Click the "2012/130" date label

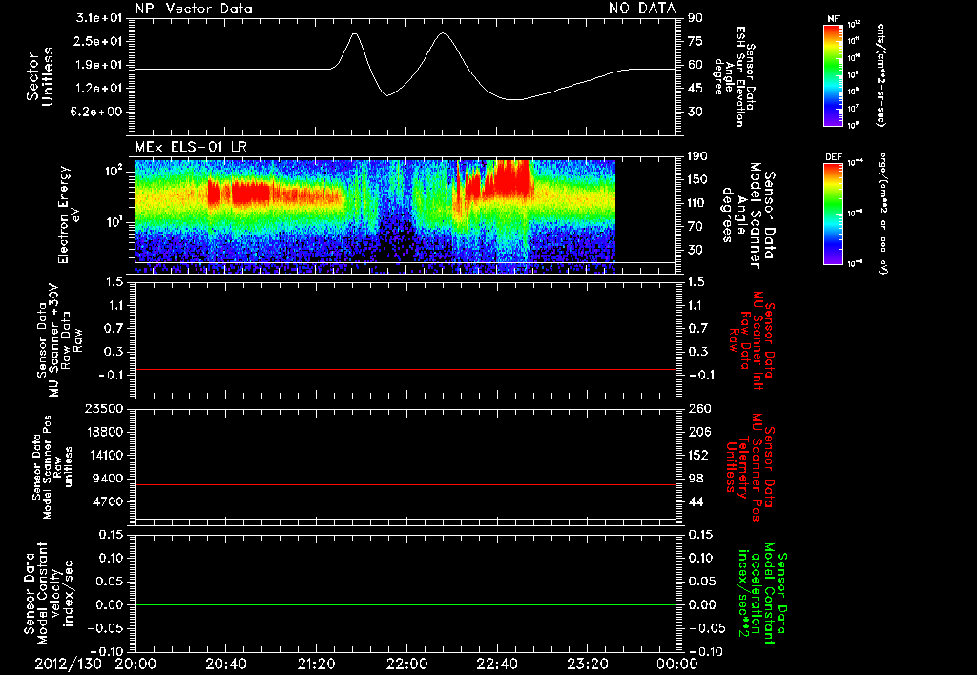68,664
